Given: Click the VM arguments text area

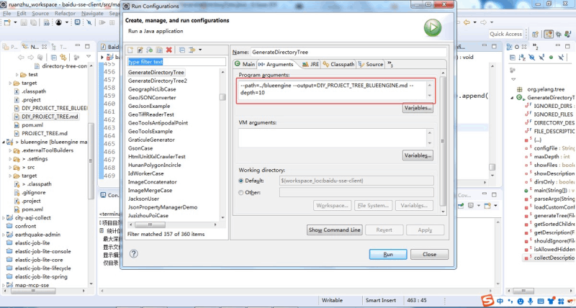Looking at the screenshot, I should coord(333,137).
